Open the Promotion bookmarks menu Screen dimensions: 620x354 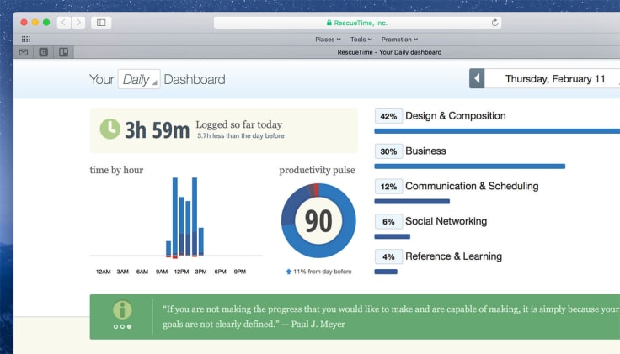399,39
